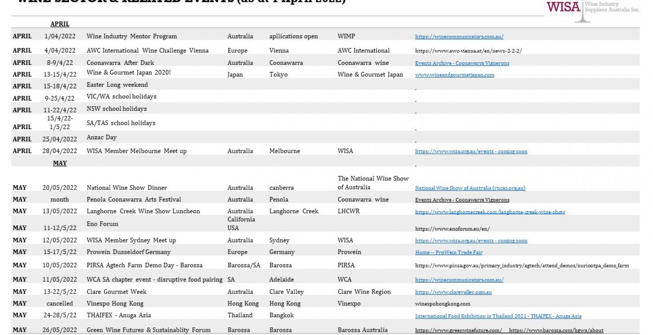653x335 pixels.
Task: Select 'THAIFEX - Anuga Asia' event cell
Action: pyautogui.click(x=119, y=315)
